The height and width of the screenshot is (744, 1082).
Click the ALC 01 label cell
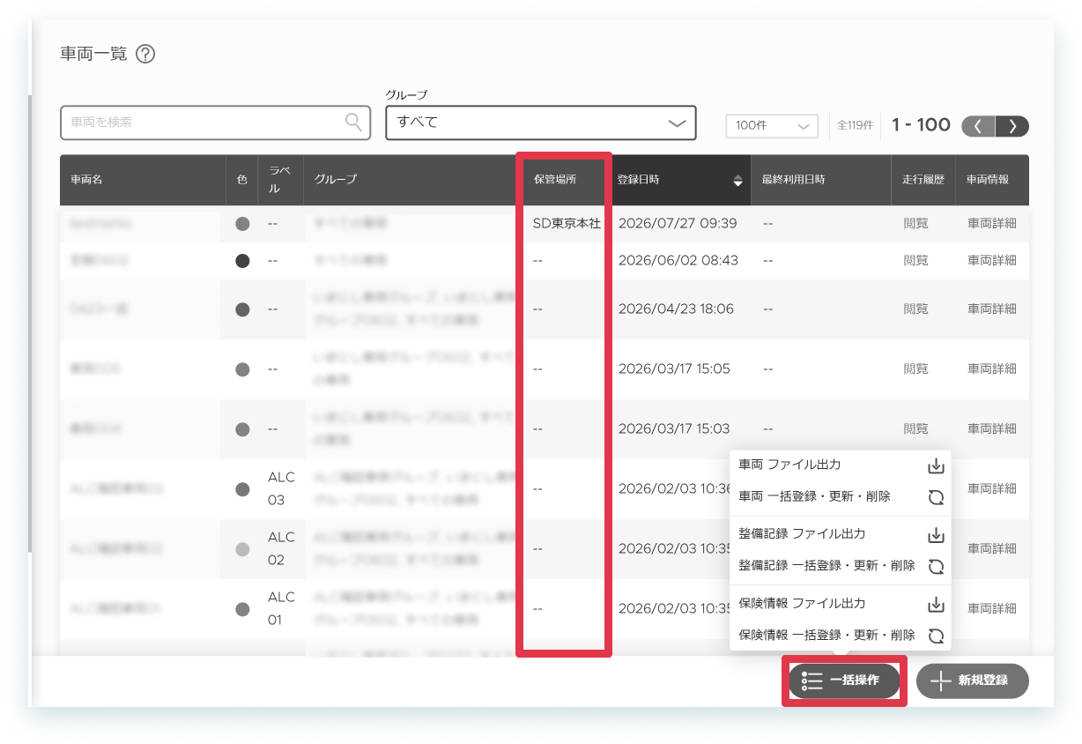pyautogui.click(x=281, y=609)
